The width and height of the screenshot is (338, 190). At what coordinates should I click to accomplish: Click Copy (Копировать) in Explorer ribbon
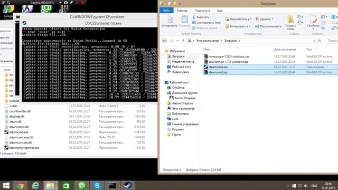pos(169,21)
